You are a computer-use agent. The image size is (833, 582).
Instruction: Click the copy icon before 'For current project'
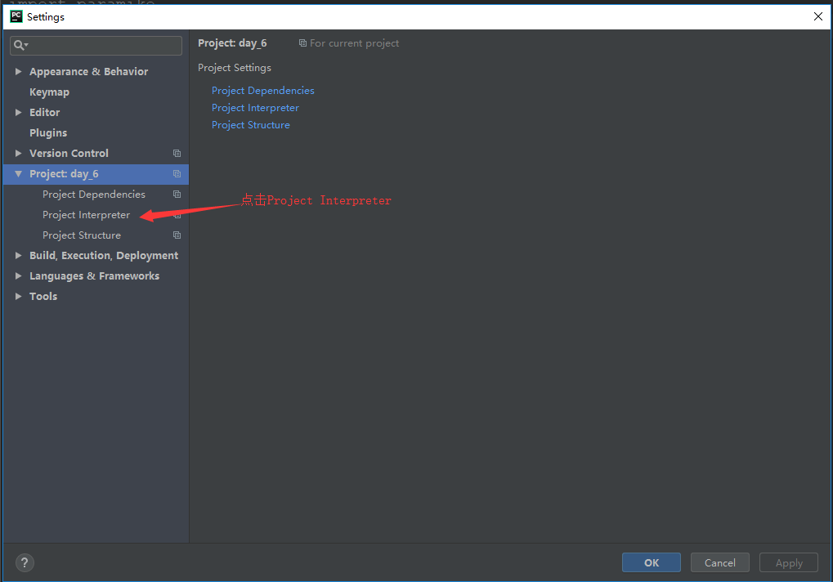click(302, 43)
